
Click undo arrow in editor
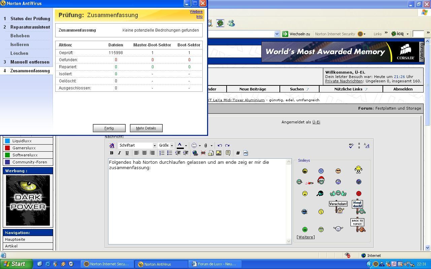click(x=220, y=145)
